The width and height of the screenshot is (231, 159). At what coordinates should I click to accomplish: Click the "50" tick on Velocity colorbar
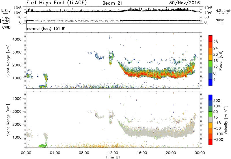pyautogui.click(x=216, y=112)
